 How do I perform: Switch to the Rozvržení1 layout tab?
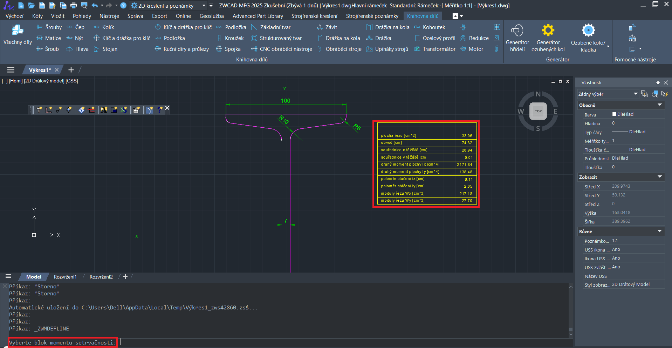(65, 277)
